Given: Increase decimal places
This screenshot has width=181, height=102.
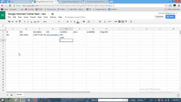Looking at the screenshot, I should (35, 22).
